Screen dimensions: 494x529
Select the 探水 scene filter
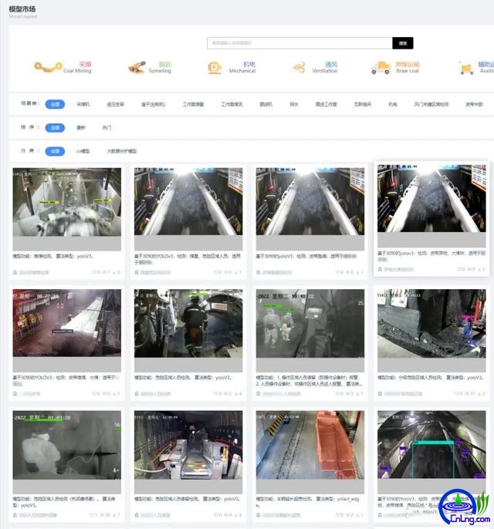294,104
